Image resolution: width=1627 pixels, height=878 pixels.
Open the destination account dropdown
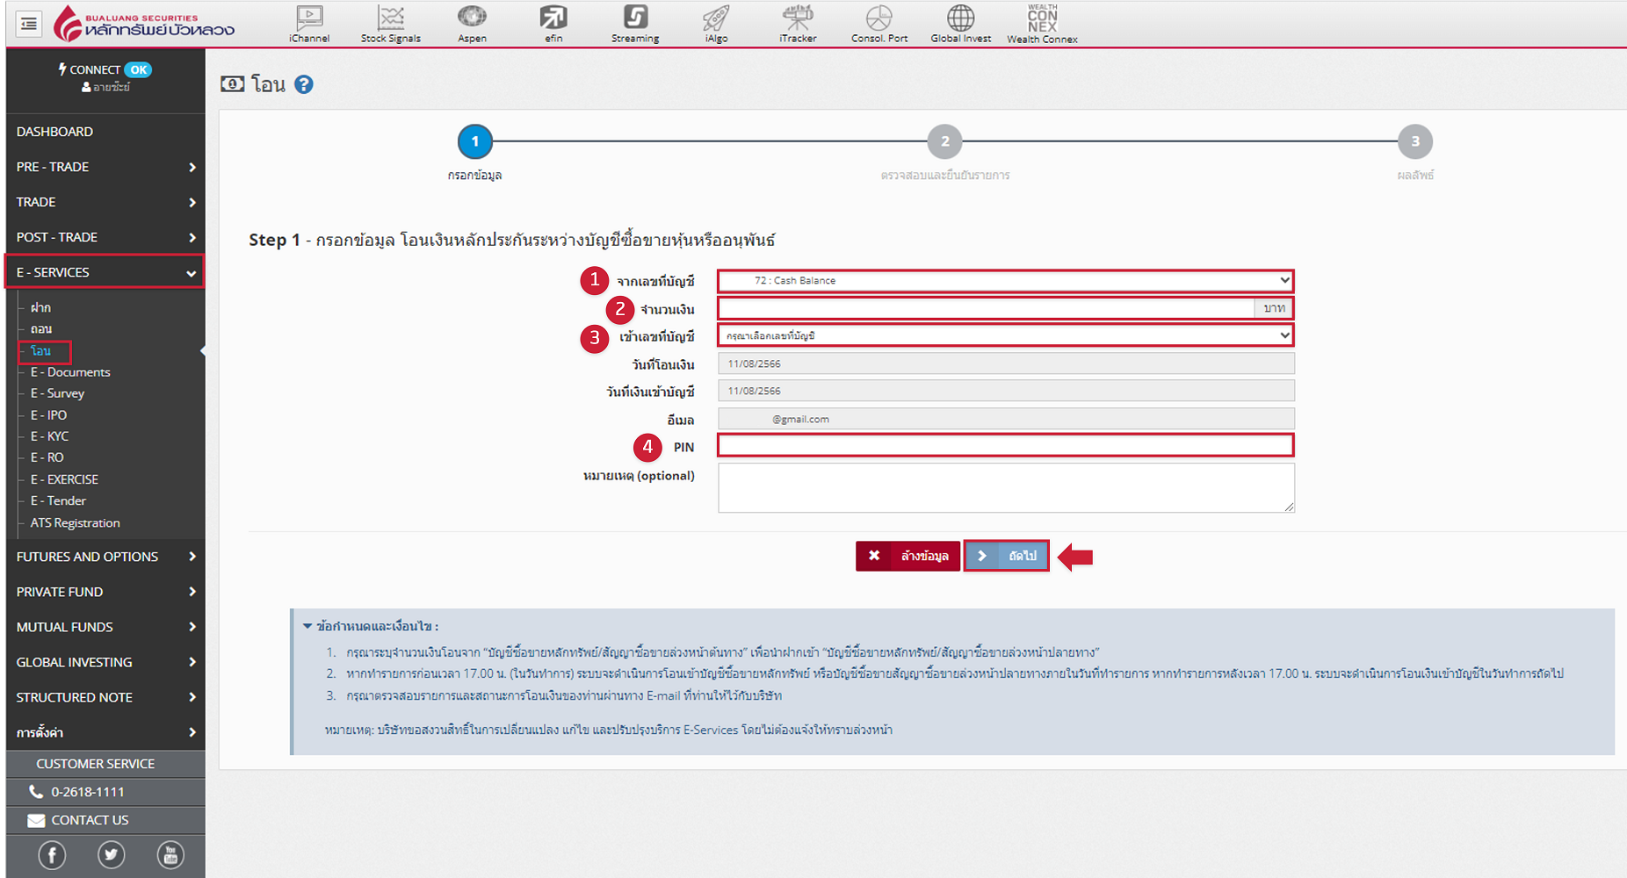tap(1005, 335)
